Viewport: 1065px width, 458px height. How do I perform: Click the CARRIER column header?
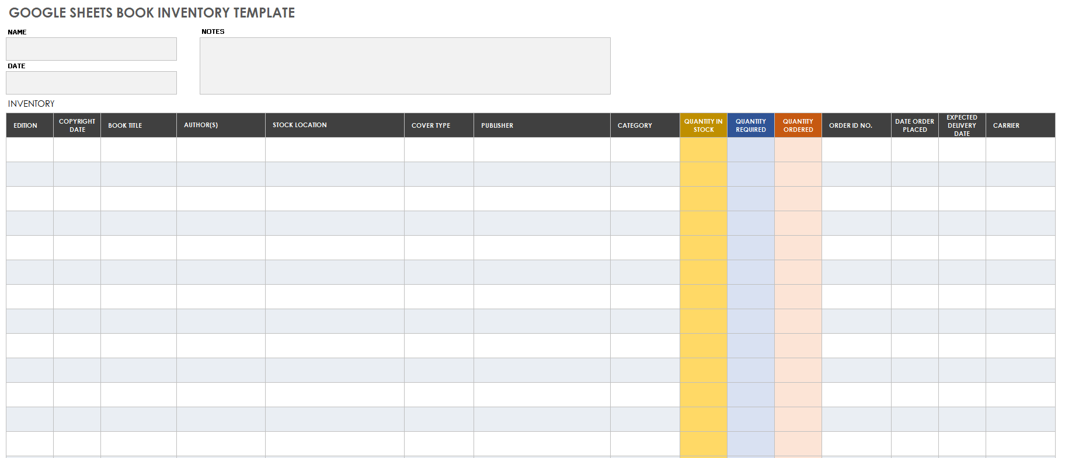pos(1021,125)
